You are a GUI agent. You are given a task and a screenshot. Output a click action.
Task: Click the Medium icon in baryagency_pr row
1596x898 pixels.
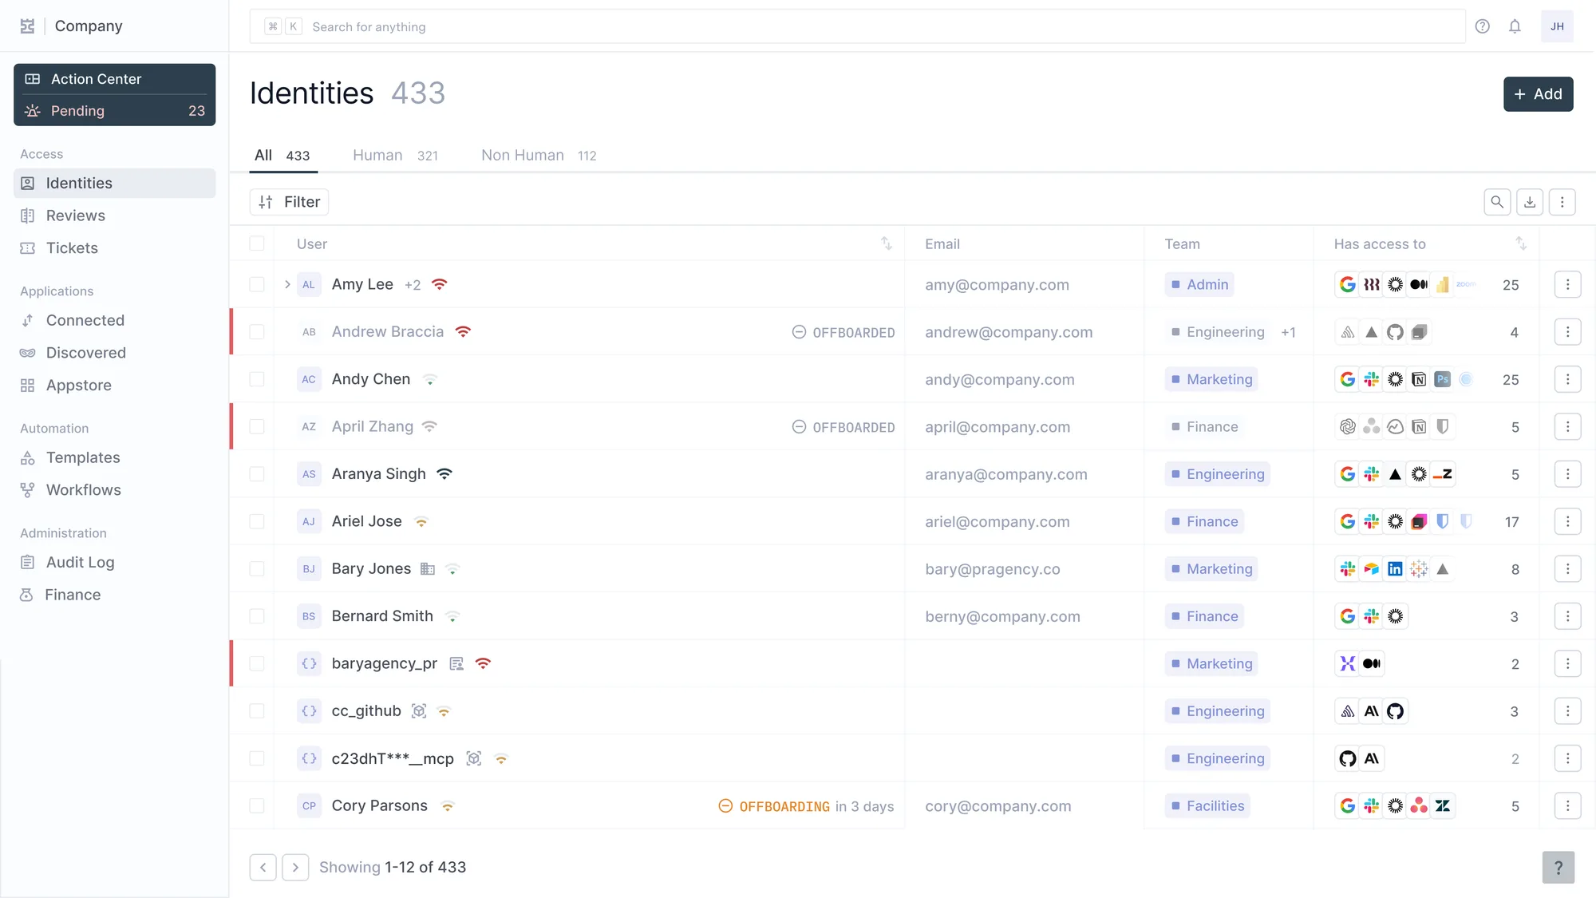click(x=1372, y=664)
